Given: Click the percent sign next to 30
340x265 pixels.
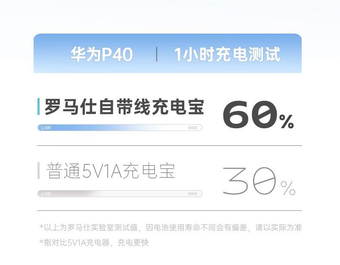Looking at the screenshot, I should (x=288, y=188).
